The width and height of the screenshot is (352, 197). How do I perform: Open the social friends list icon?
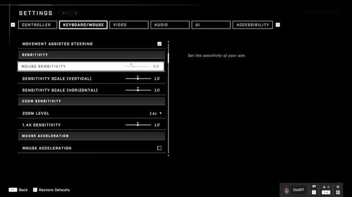(326, 187)
